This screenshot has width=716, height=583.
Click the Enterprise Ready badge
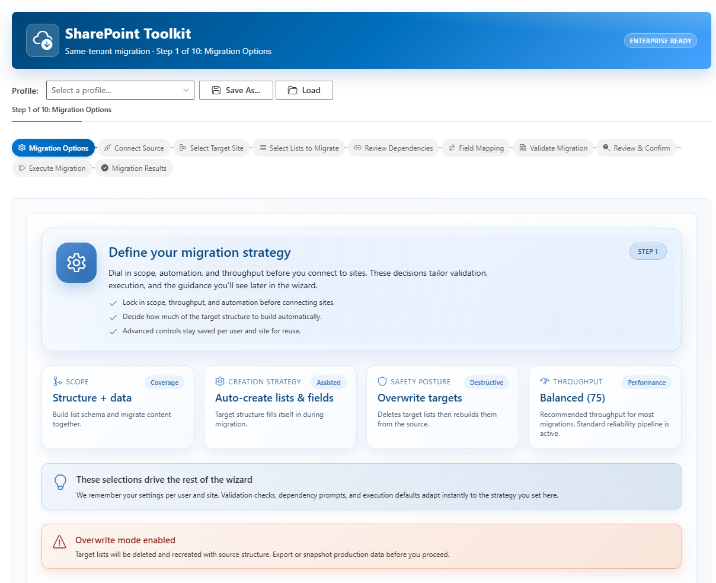pyautogui.click(x=660, y=41)
